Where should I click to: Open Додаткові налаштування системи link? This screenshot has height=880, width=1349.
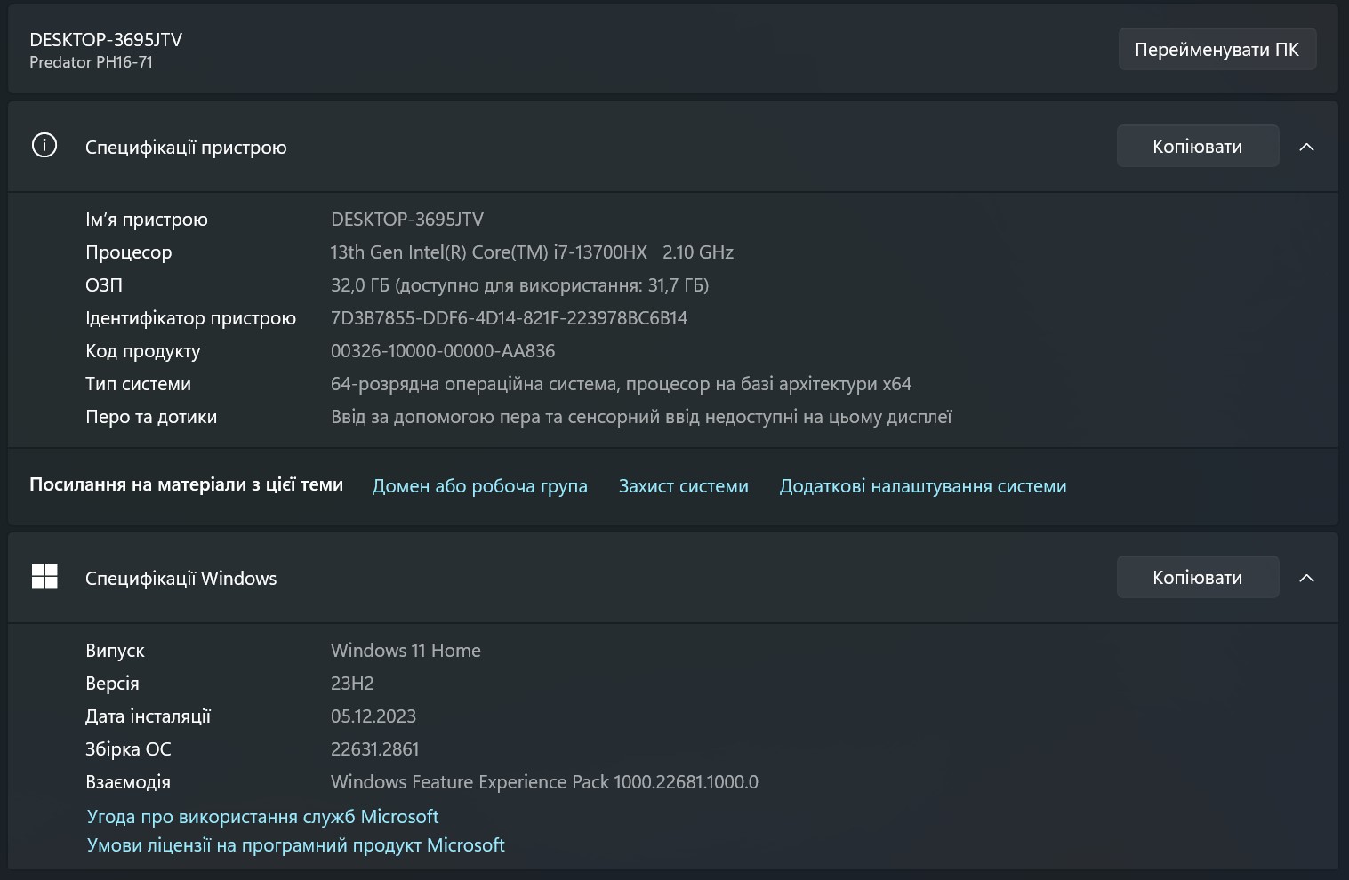[923, 486]
